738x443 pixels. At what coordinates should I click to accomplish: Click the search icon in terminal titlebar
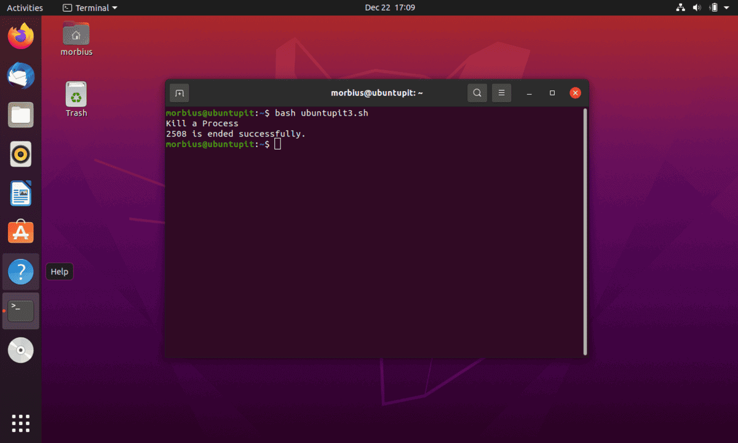click(x=477, y=92)
